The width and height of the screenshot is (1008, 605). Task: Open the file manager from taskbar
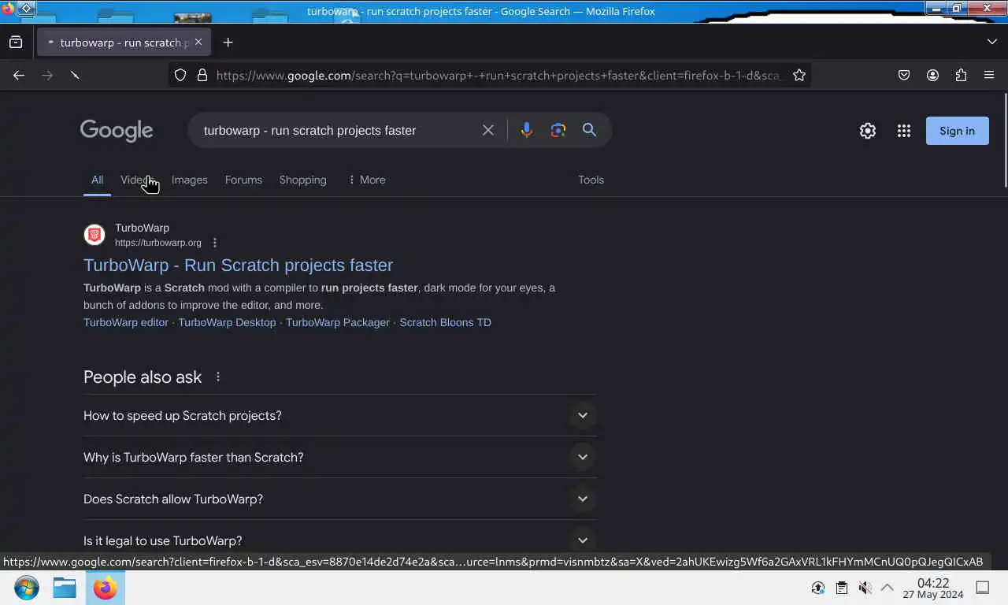65,588
